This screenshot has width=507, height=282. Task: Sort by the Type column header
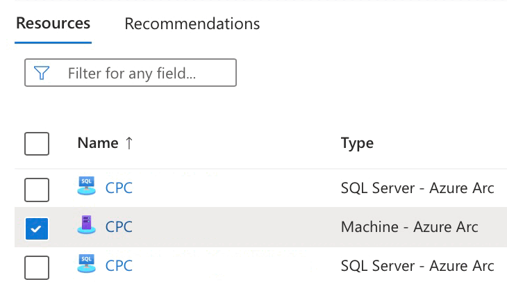tap(357, 143)
